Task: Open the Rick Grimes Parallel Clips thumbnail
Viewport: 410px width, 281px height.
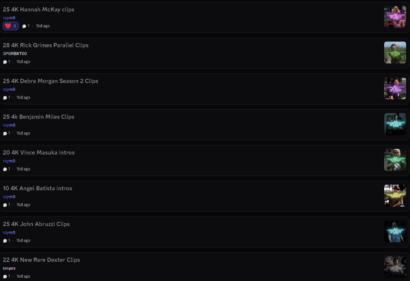Action: point(395,52)
